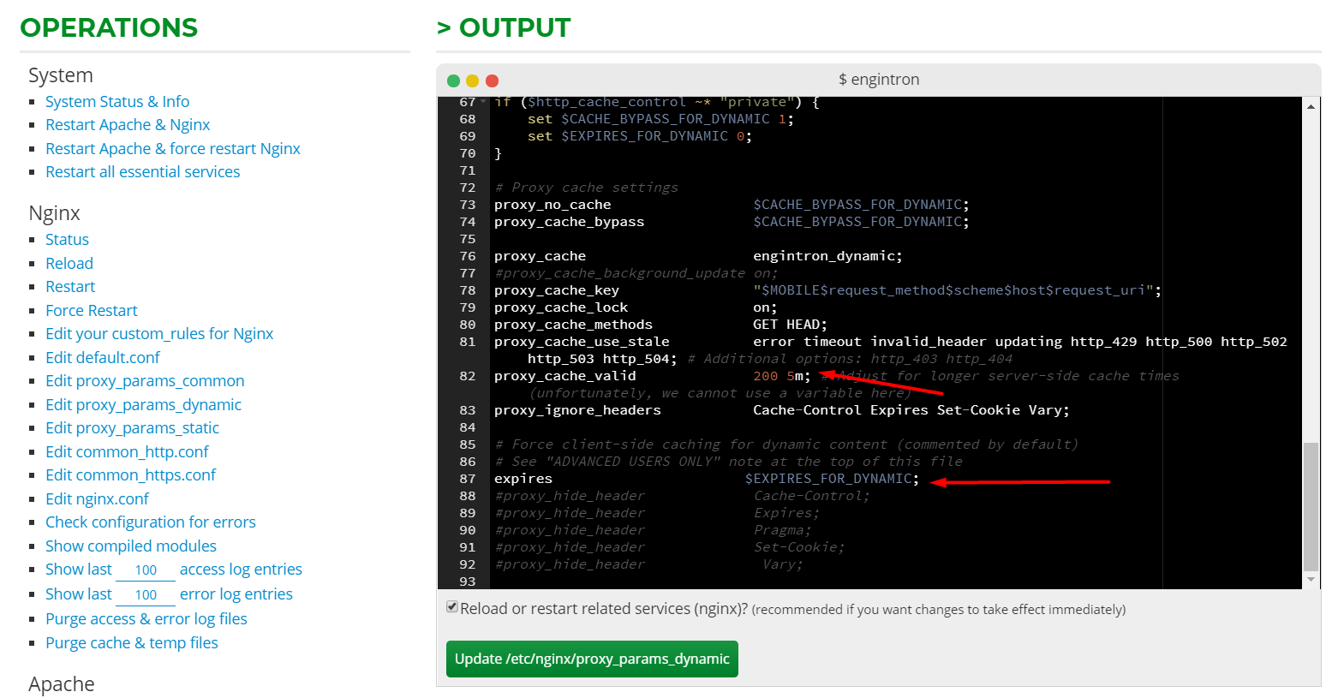Open Nginx Status link
Viewport: 1326px width, 698px height.
67,240
